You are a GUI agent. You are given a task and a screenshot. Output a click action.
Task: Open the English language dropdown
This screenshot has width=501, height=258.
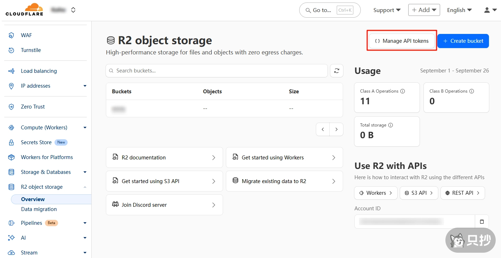[459, 10]
